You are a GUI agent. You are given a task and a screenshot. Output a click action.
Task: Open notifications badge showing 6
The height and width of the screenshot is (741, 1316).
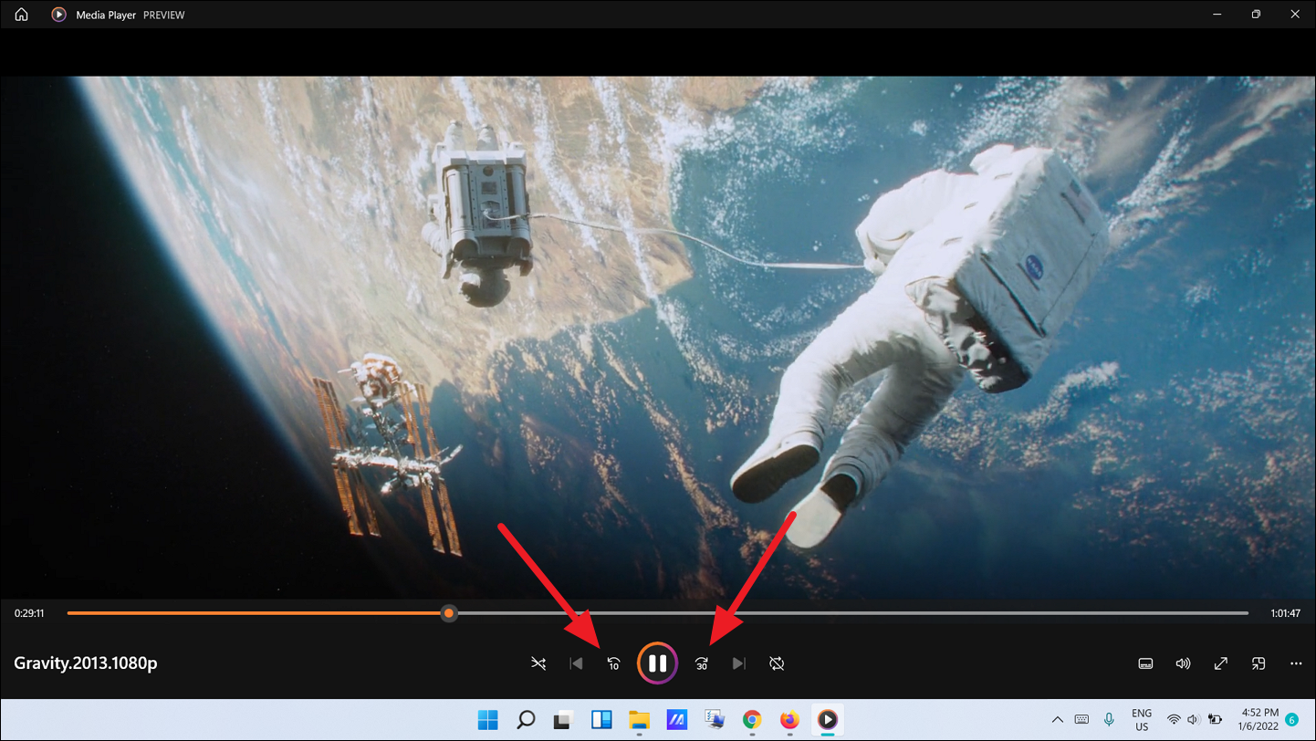1291,720
